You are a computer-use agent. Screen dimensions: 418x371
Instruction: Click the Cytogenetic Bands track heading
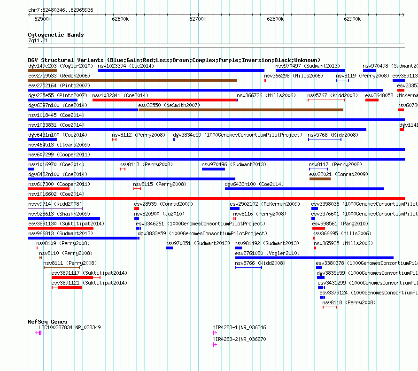[56, 35]
